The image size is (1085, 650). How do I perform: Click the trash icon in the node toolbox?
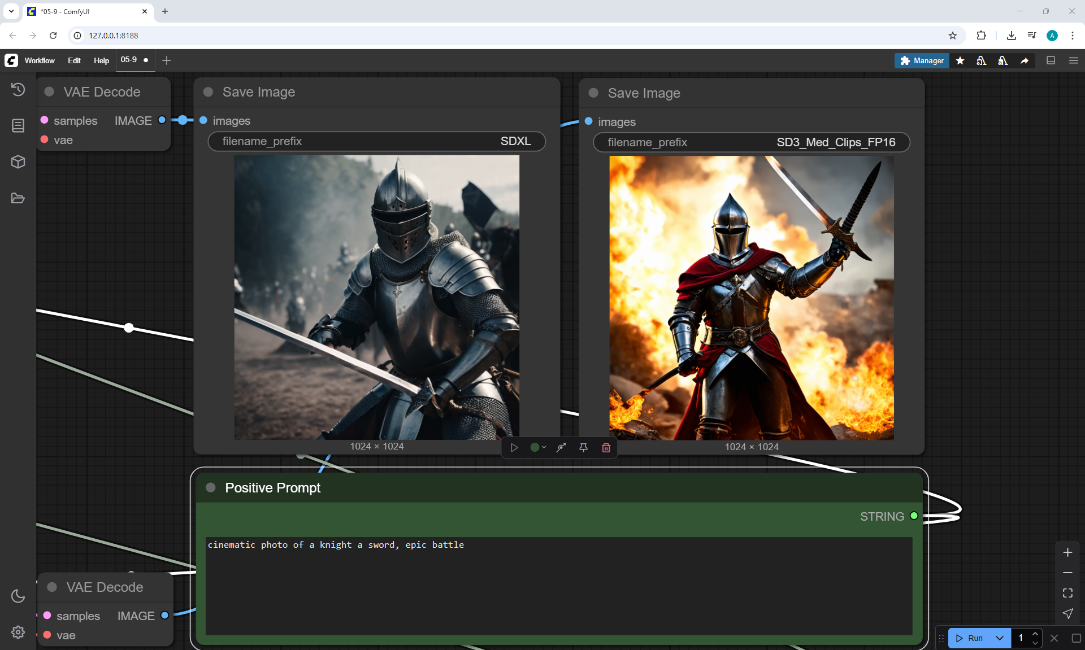click(x=606, y=448)
